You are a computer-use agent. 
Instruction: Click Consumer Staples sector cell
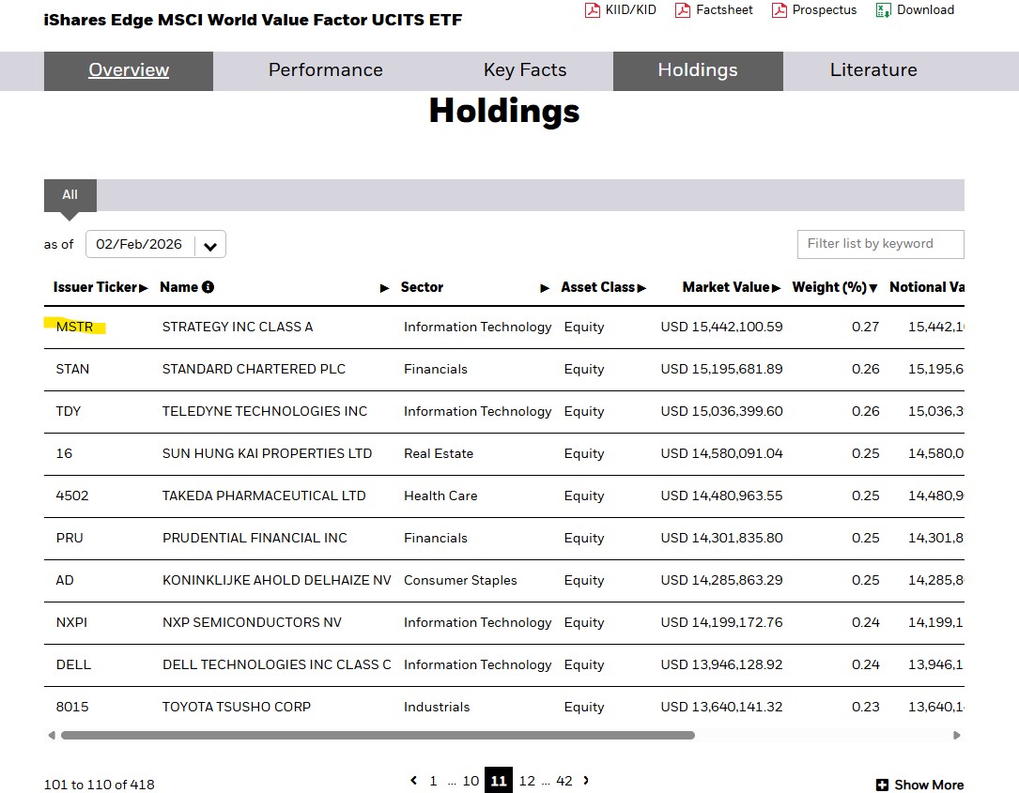pyautogui.click(x=460, y=580)
